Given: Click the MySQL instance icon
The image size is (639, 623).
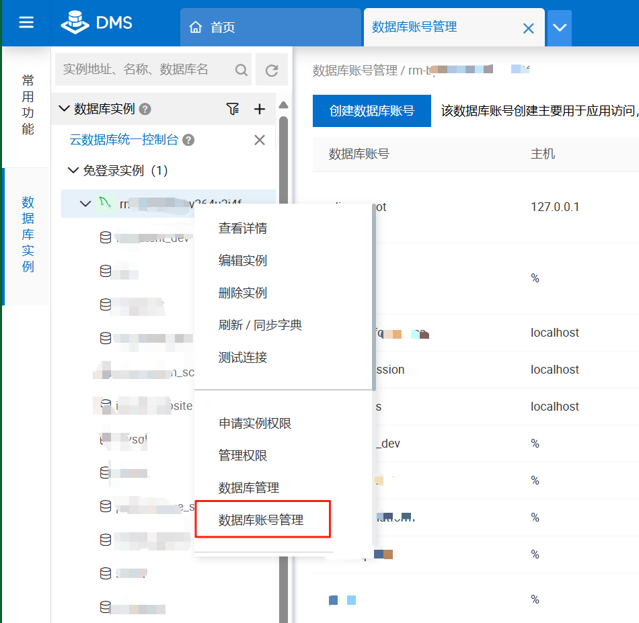Looking at the screenshot, I should (x=105, y=203).
